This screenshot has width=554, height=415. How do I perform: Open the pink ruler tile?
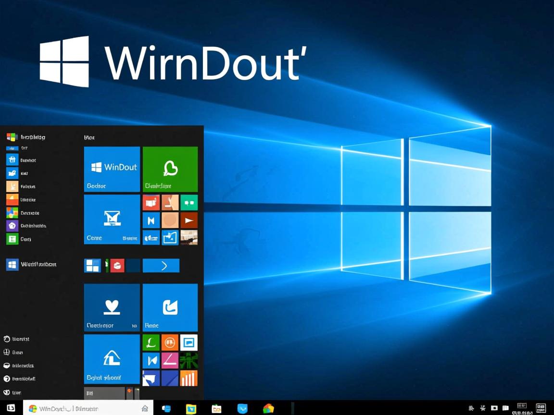170,360
